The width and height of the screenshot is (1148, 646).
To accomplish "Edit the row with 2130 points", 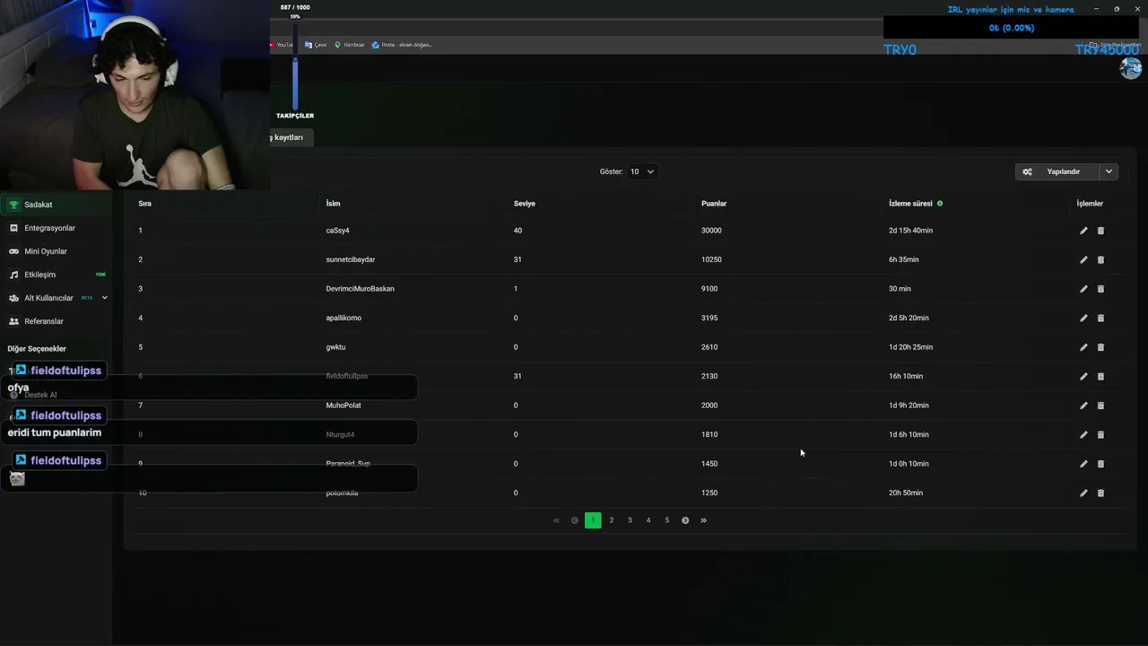I will pyautogui.click(x=1083, y=377).
